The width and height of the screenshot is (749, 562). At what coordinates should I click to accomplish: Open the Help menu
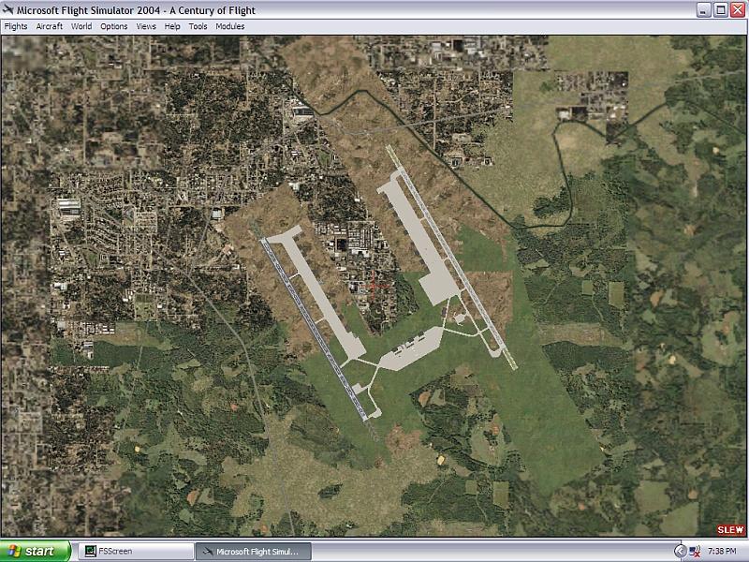[172, 26]
